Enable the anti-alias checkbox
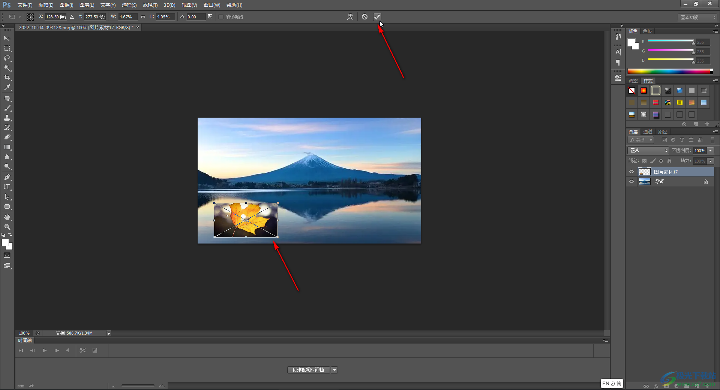The height and width of the screenshot is (390, 720). [x=221, y=17]
